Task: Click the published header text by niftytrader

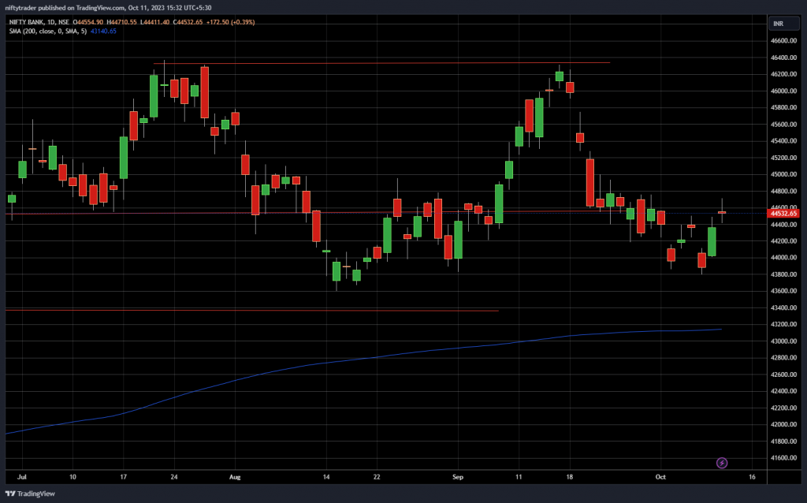Action: (108, 8)
